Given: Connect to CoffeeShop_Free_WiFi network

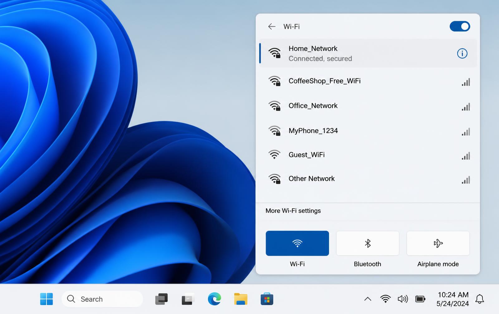Looking at the screenshot, I should [368, 81].
